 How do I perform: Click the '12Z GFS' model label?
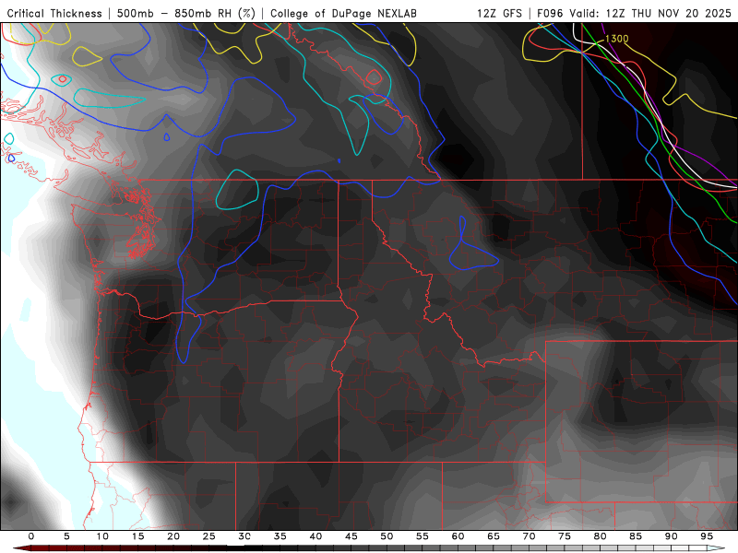(x=499, y=14)
